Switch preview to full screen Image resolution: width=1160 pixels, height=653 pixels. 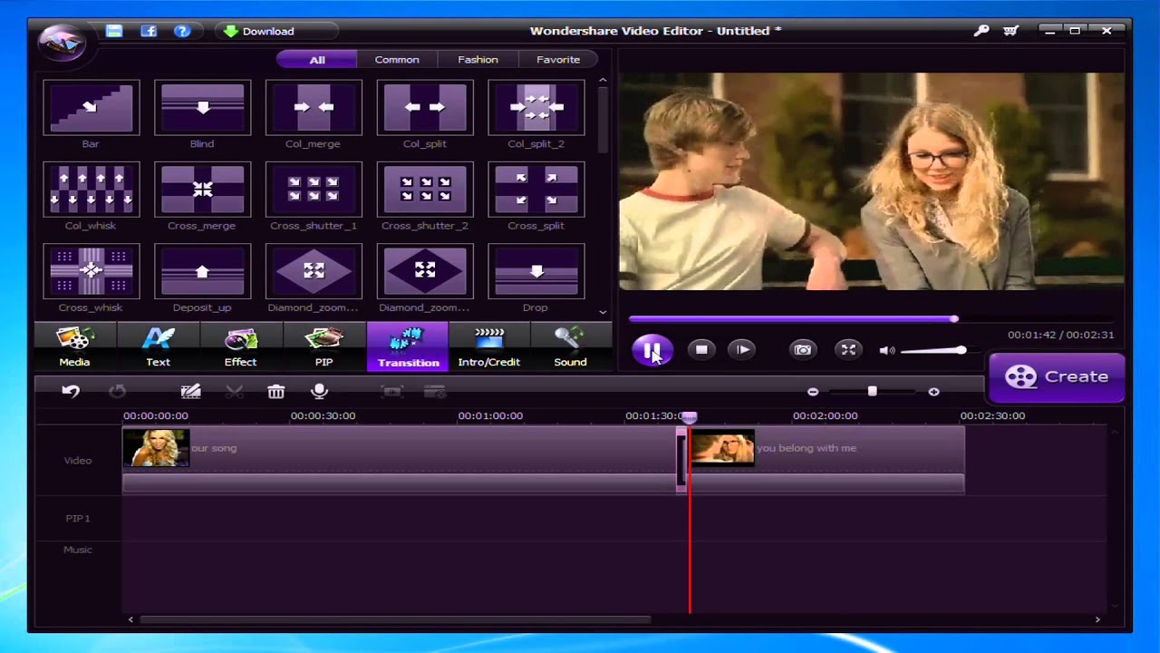click(848, 349)
